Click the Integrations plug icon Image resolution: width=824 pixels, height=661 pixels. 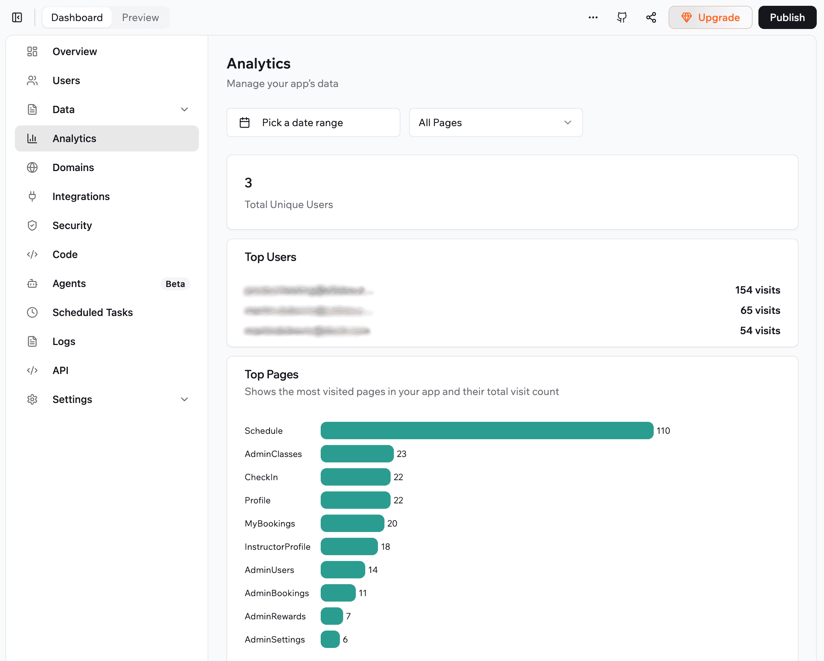point(32,196)
